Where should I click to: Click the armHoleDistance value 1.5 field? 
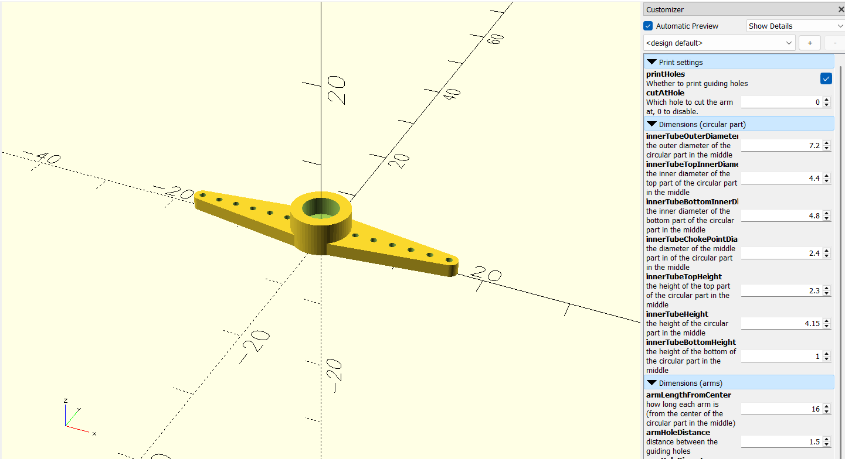[x=782, y=441]
